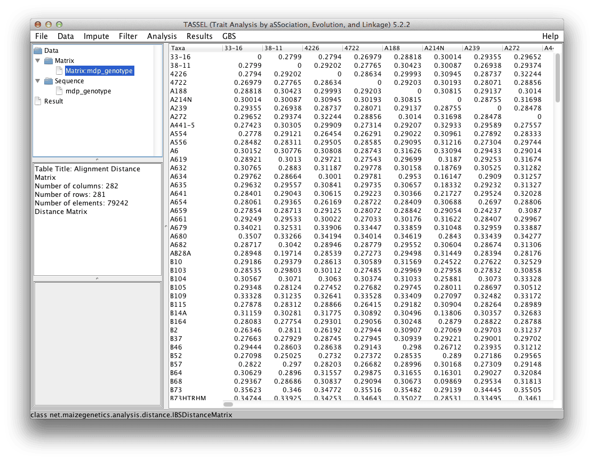Click value 0.09869 in the B68 row

447,381
